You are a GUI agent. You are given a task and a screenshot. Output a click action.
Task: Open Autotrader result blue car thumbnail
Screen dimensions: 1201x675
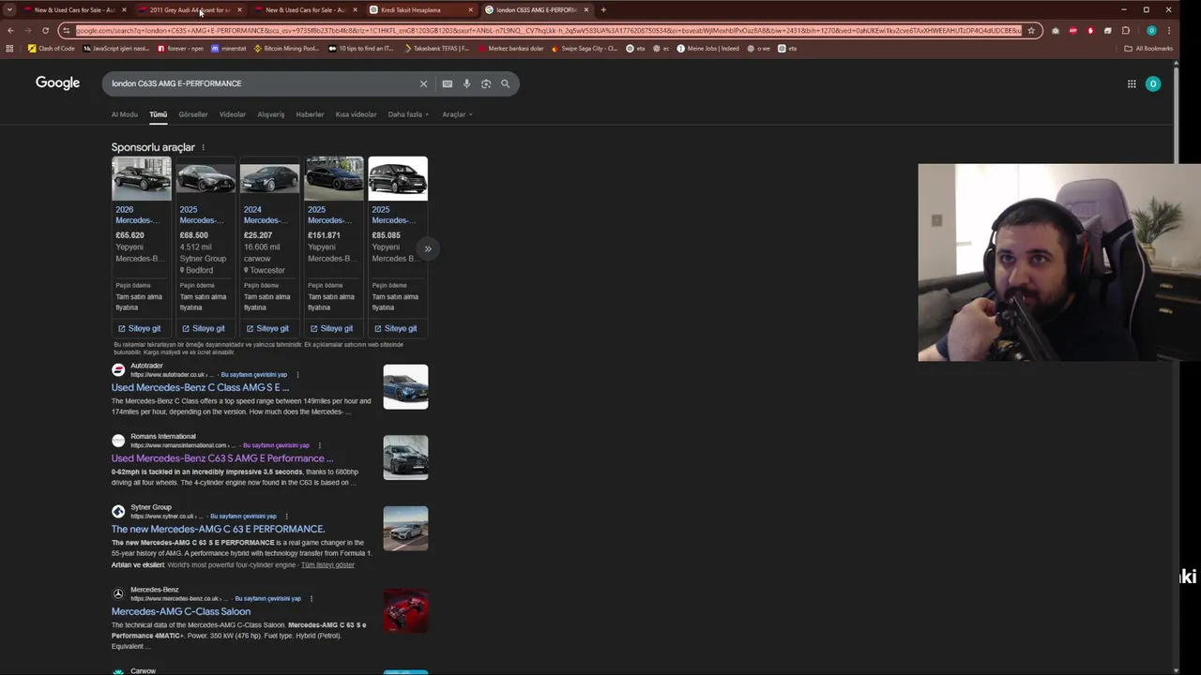point(405,386)
